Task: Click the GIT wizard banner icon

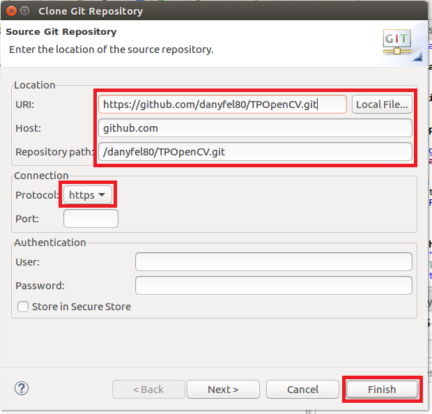Action: tap(397, 42)
